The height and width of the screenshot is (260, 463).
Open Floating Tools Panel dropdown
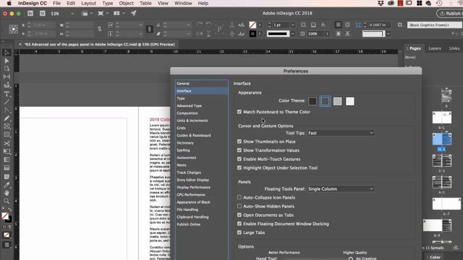coord(341,189)
